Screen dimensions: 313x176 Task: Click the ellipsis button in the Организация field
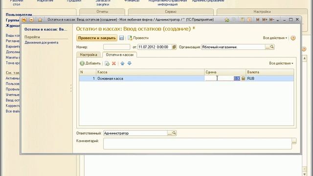point(268,47)
